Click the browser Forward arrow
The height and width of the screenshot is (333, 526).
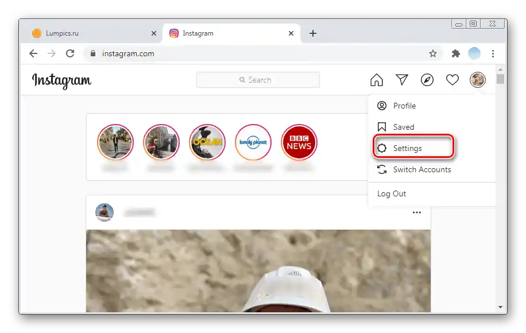click(52, 53)
